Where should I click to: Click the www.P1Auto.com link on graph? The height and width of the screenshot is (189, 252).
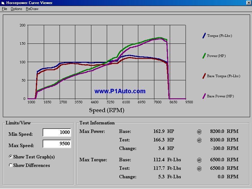pyautogui.click(x=120, y=91)
